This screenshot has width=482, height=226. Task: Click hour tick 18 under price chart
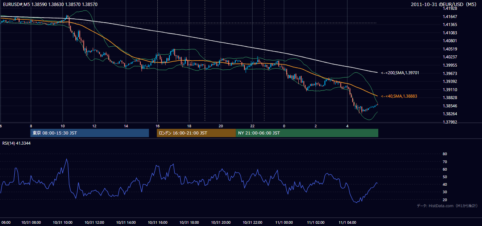tap(189, 126)
